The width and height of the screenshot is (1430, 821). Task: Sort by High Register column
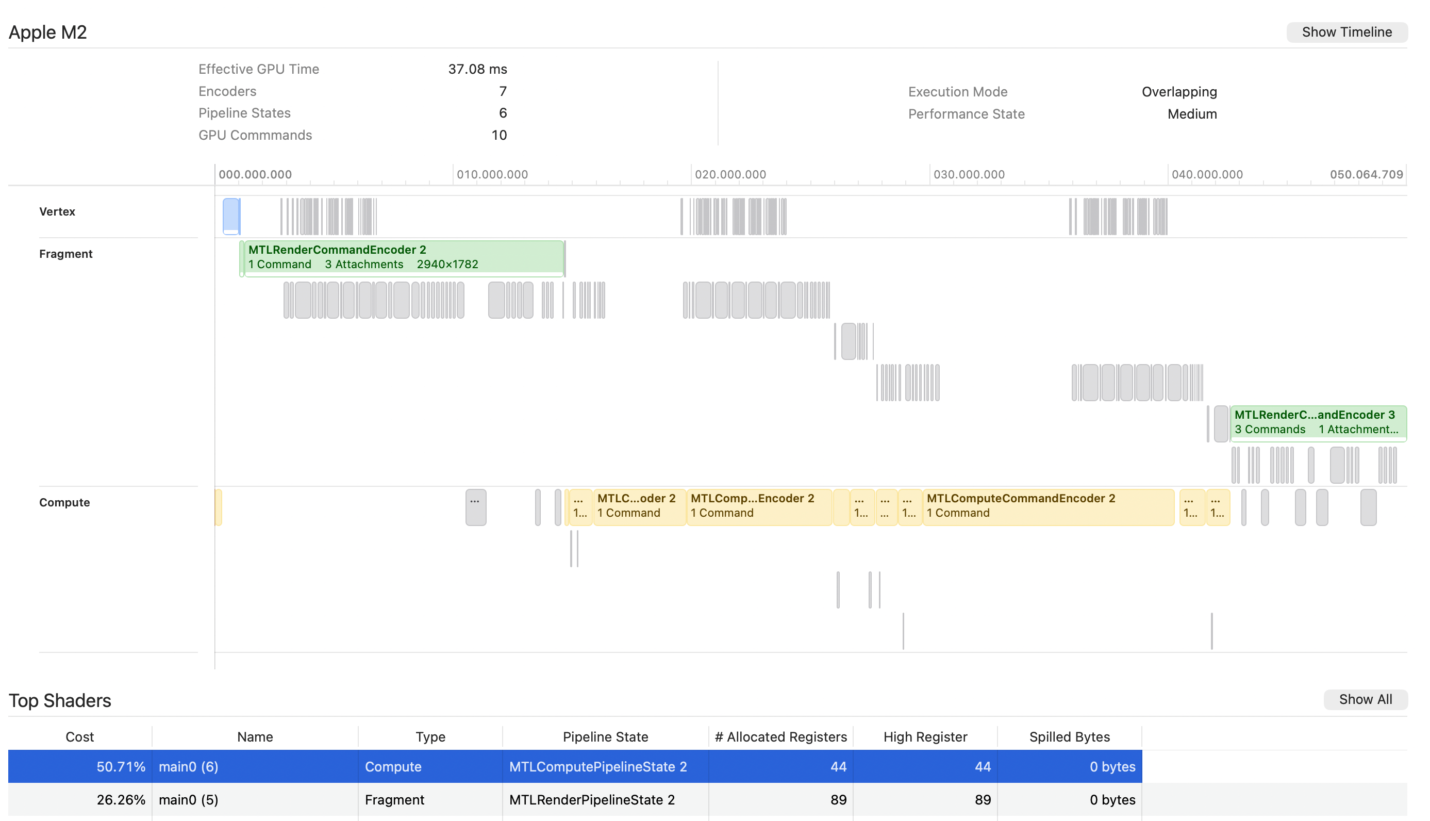tap(925, 737)
